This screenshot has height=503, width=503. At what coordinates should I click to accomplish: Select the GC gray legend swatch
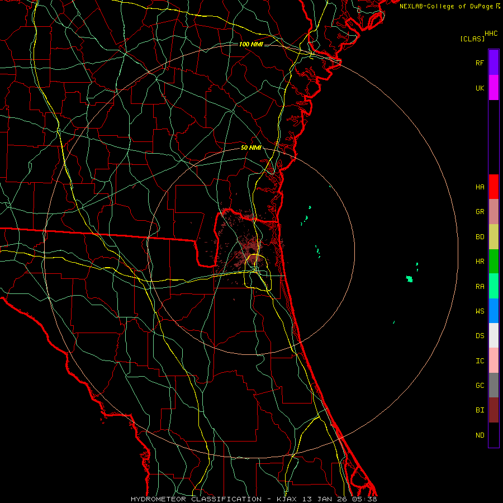tap(493, 385)
